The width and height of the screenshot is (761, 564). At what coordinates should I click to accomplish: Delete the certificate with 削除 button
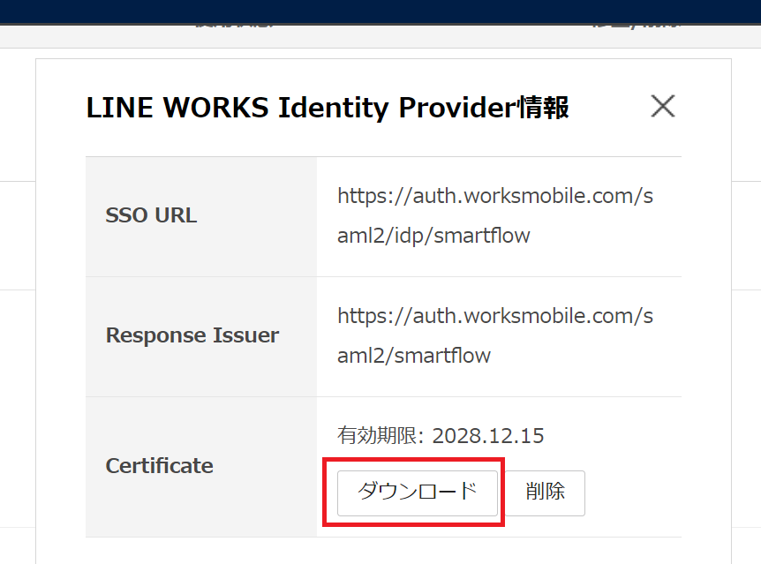(x=546, y=493)
